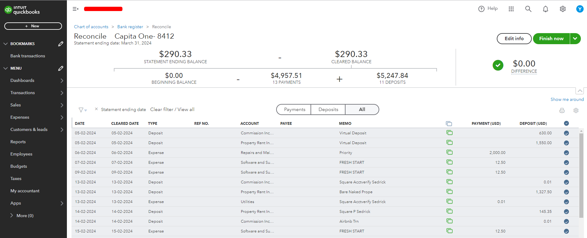Open the QuickBooks home logo
The height and width of the screenshot is (238, 587).
(x=22, y=10)
